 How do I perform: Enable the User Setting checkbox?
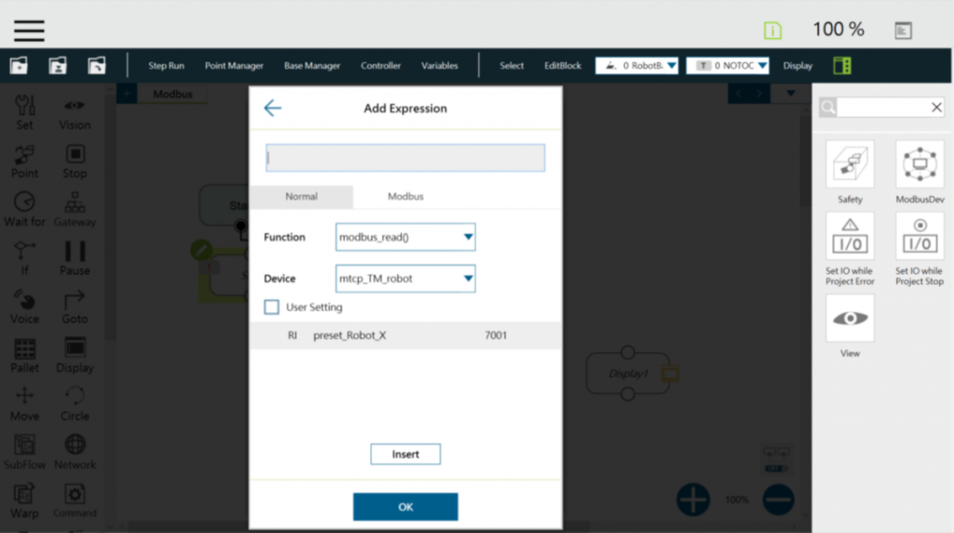coord(272,307)
